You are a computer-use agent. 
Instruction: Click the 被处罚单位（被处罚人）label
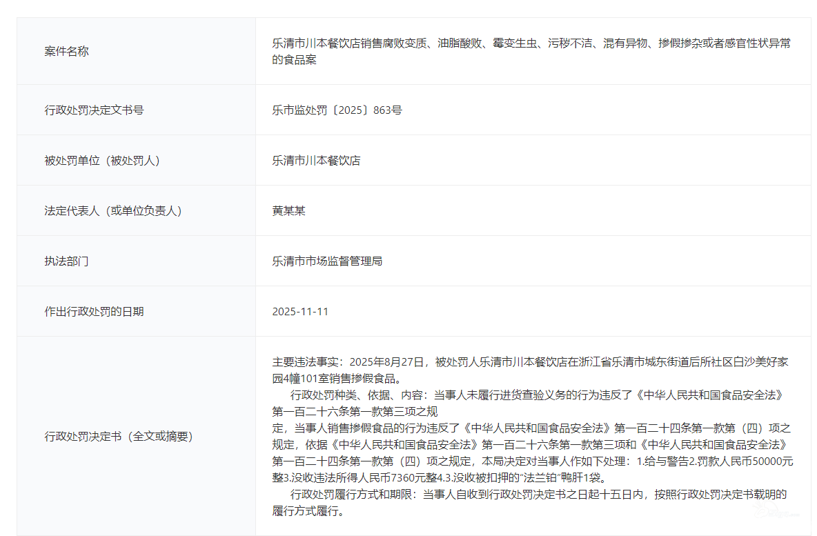tap(102, 161)
